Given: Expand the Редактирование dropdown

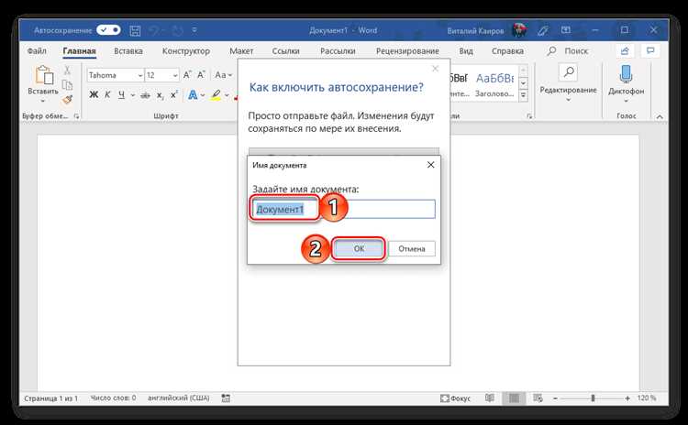Looking at the screenshot, I should 568,83.
